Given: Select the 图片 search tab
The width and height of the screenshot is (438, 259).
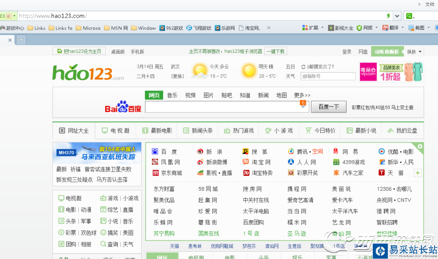Looking at the screenshot, I should click(x=208, y=95).
